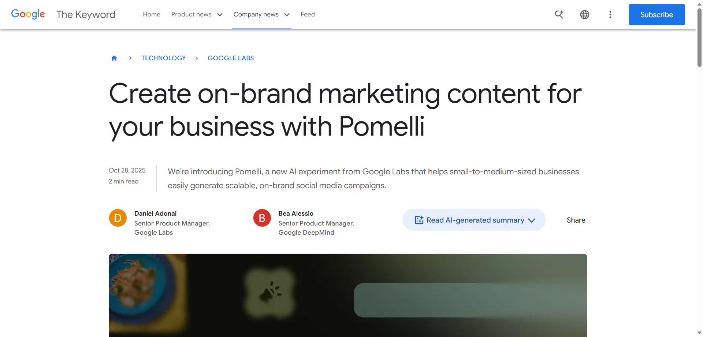
Task: Select the globe language icon
Action: pyautogui.click(x=584, y=14)
